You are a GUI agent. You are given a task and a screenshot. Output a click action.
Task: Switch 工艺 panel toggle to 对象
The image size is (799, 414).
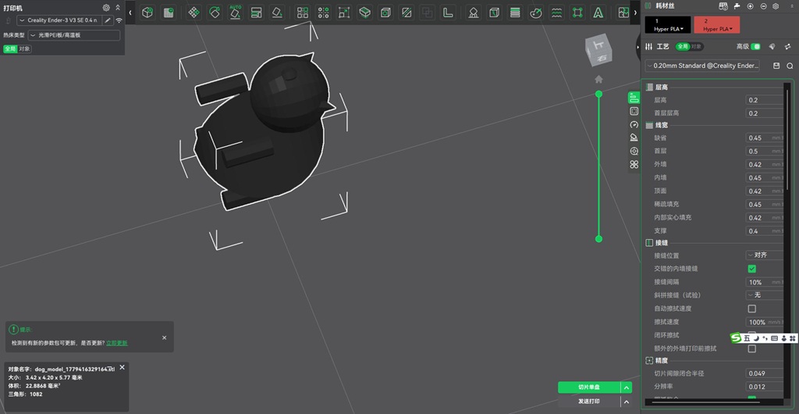click(x=697, y=46)
